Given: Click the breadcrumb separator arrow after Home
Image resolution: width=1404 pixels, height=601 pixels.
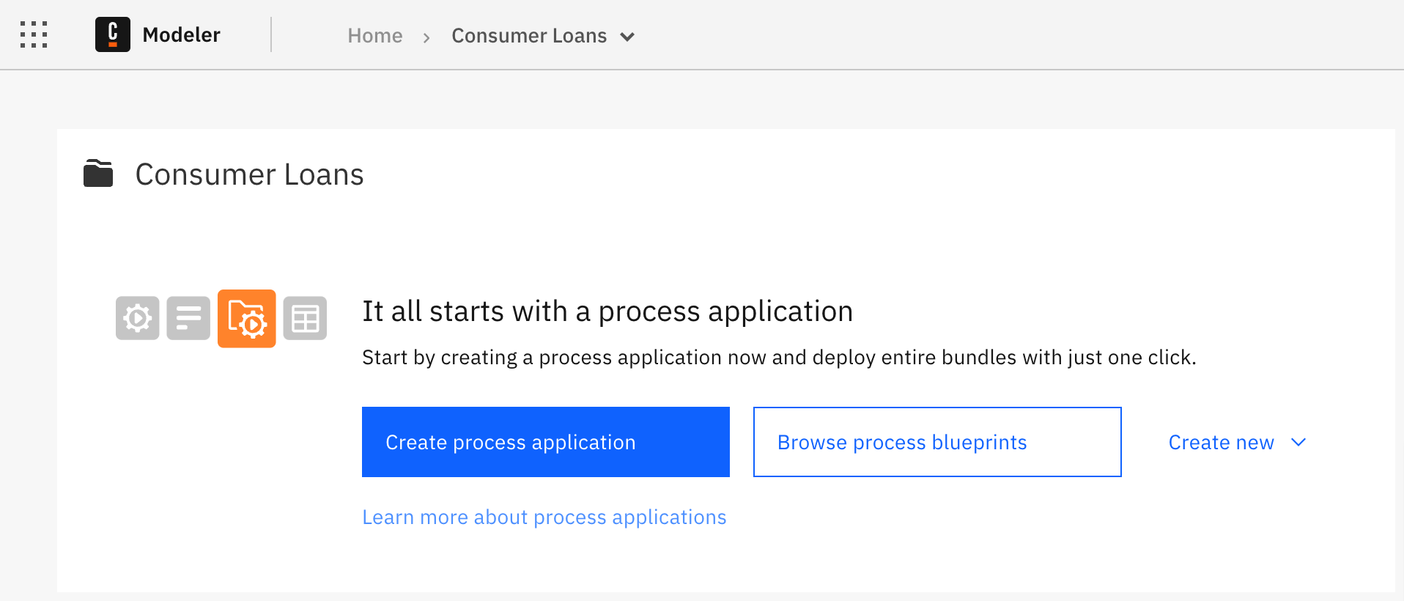Looking at the screenshot, I should 426,37.
